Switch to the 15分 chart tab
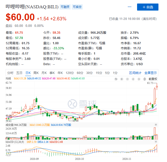167x162 pixels. click(99, 73)
